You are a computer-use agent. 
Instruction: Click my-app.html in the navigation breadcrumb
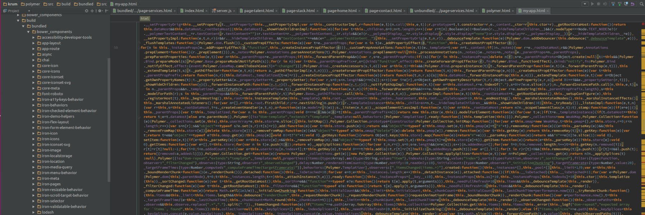click(x=123, y=4)
